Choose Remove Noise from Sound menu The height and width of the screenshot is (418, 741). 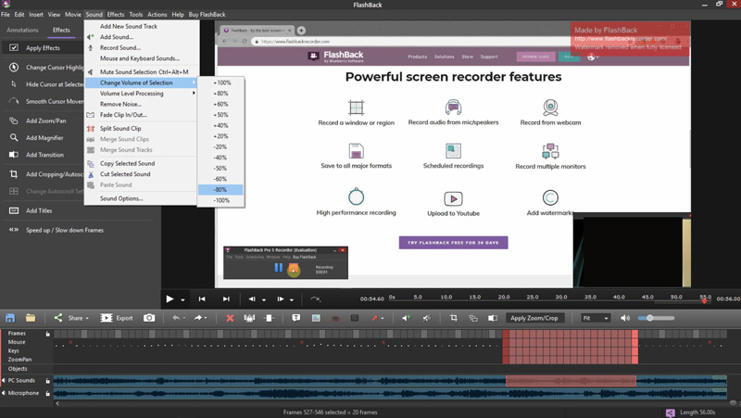click(x=121, y=104)
